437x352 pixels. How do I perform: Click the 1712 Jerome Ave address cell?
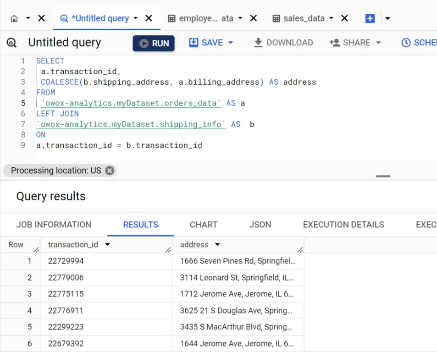point(238,294)
